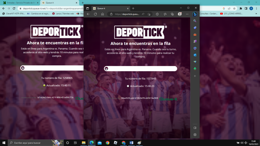Open the Edge Favorites list
The width and height of the screenshot is (260, 146).
pos(165,14)
